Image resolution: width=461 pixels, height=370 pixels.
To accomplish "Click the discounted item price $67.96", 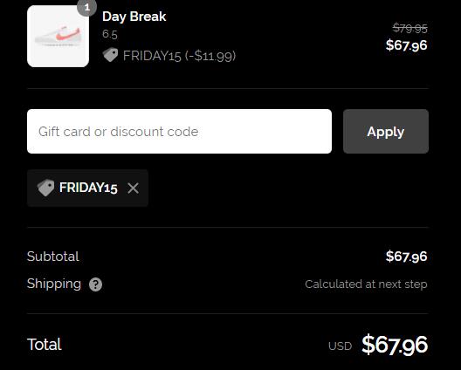I will click(407, 45).
